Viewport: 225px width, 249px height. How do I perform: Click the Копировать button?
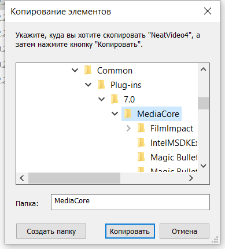pyautogui.click(x=130, y=231)
